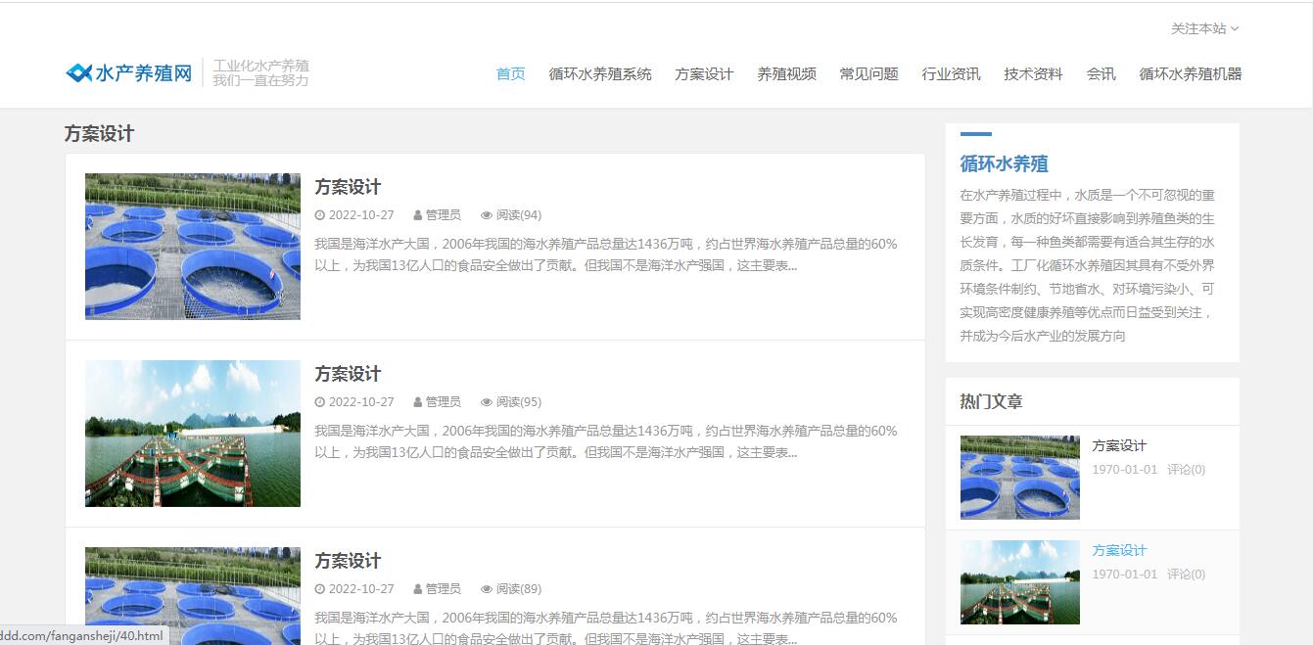
Task: Click the 循环水养殖 sidebar heading
Action: pos(1004,163)
